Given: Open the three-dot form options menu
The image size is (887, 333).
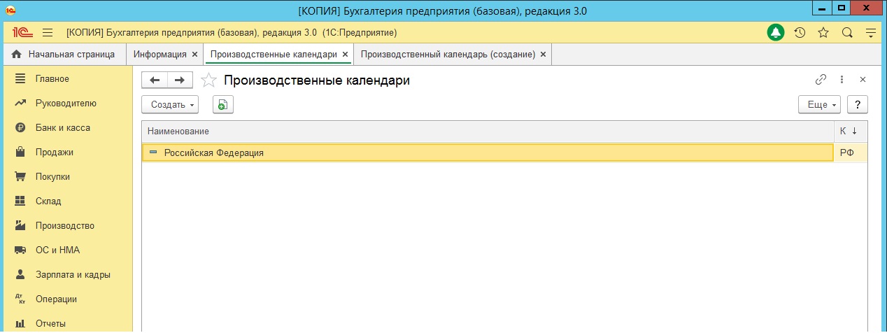Looking at the screenshot, I should coord(842,80).
